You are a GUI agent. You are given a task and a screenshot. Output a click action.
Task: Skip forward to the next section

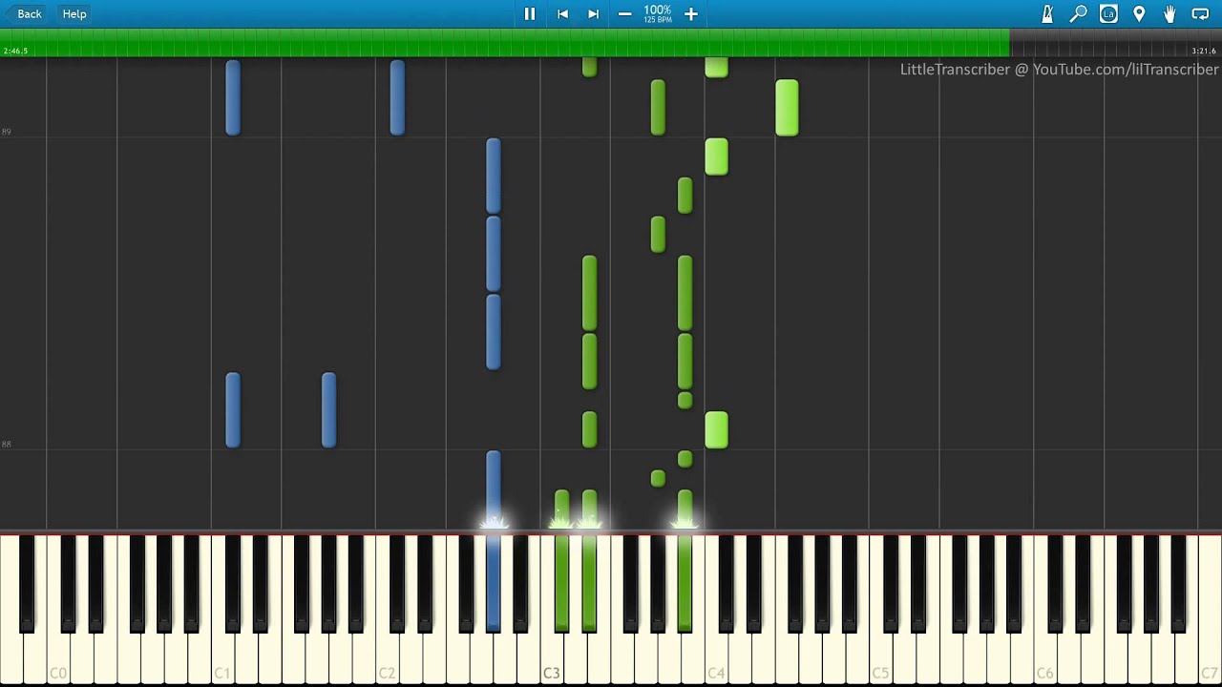pyautogui.click(x=593, y=13)
